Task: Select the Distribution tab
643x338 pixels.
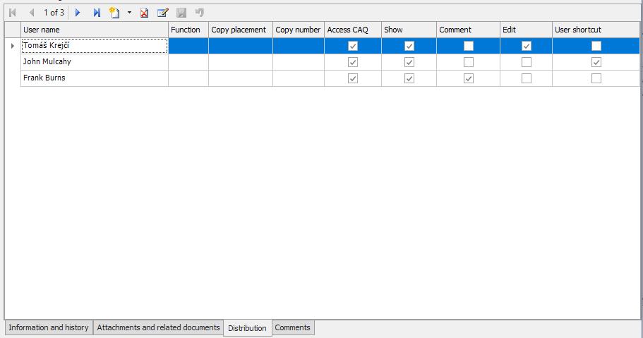Action: 247,328
